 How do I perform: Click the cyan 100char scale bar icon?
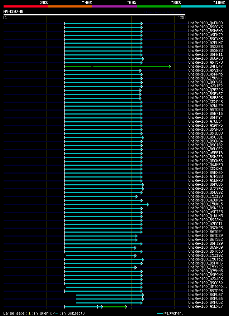pos(160,313)
